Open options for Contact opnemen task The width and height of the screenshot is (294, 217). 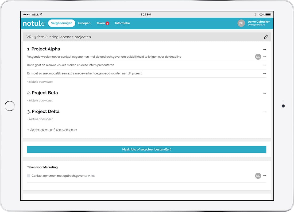click(265, 176)
